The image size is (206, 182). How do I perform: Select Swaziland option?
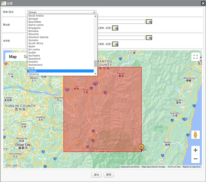(61, 59)
